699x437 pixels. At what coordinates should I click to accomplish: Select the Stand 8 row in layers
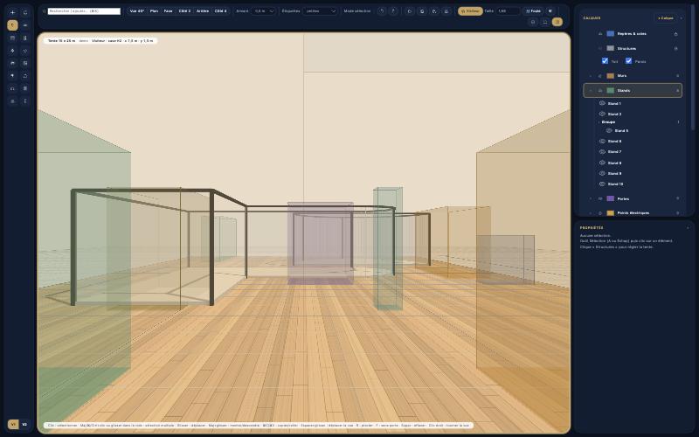[639, 163]
